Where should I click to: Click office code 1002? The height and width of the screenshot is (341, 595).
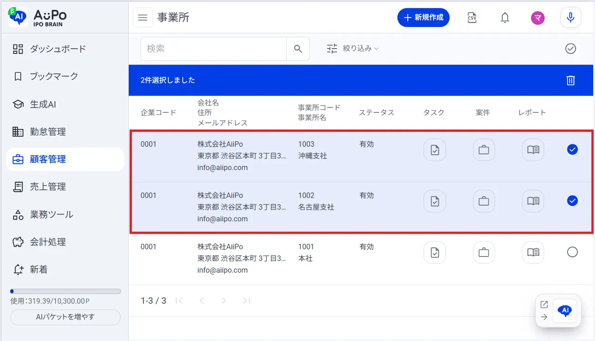[306, 195]
